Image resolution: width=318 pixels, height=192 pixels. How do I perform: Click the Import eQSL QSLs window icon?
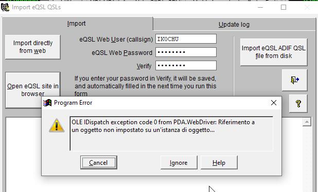coord(5,7)
